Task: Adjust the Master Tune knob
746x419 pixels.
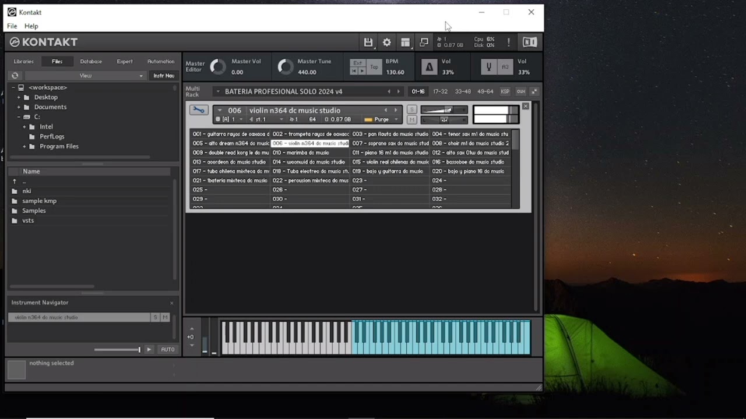Action: point(286,67)
